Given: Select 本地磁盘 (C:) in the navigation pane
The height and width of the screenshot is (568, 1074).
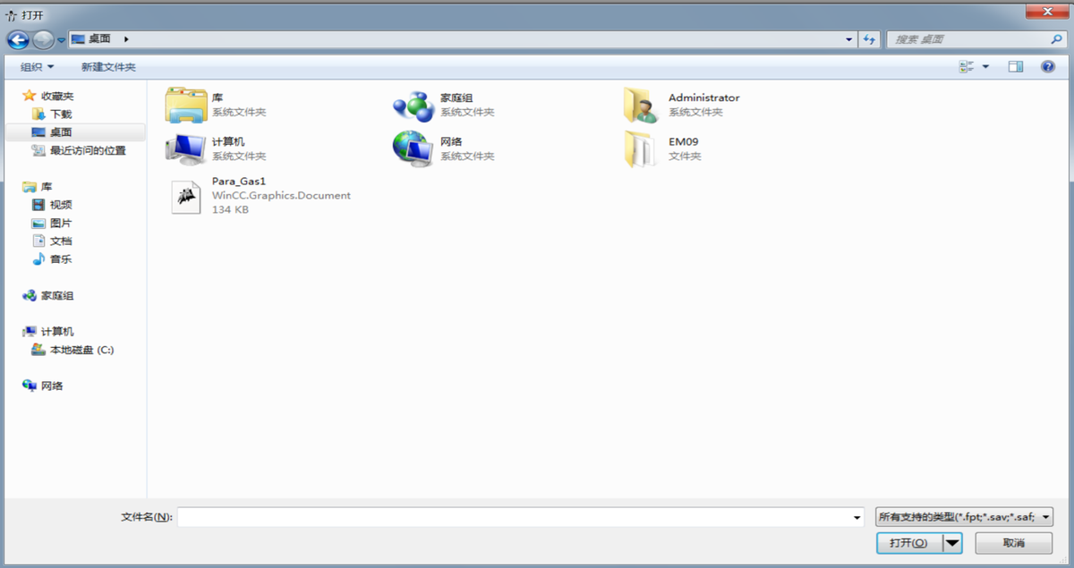Looking at the screenshot, I should point(81,350).
